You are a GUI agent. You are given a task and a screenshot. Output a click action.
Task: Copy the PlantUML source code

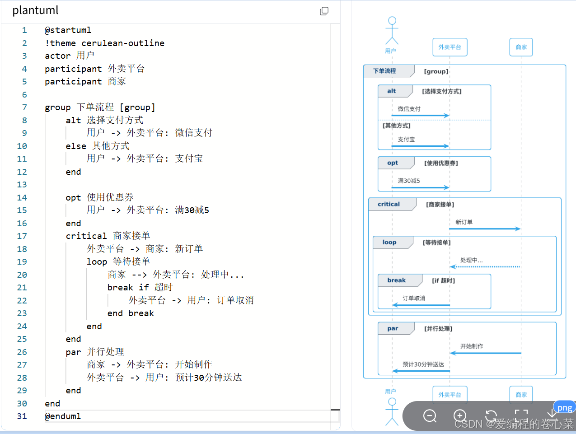pyautogui.click(x=324, y=11)
